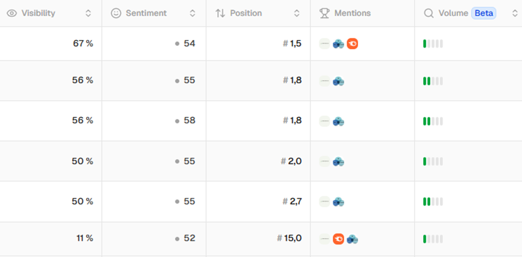Click the trophy icon beside Mentions header
Screen dimensions: 522x257
coord(324,13)
